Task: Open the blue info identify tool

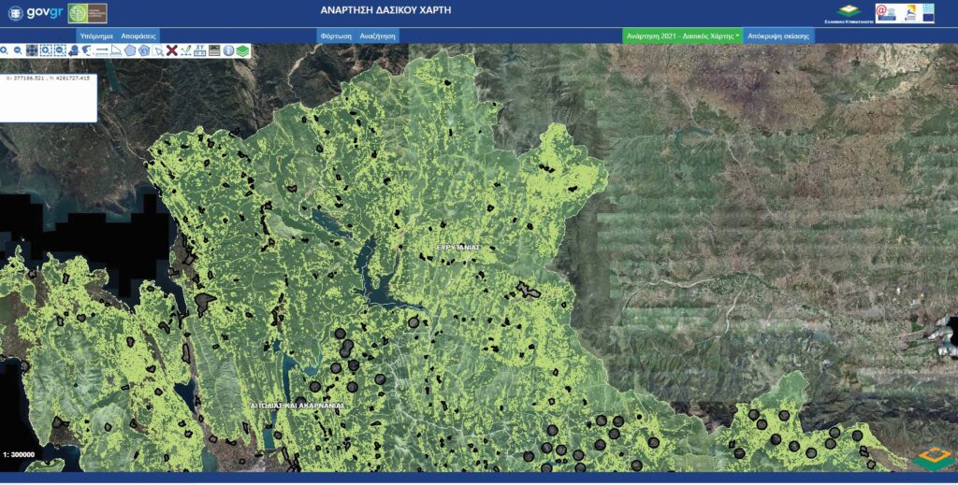Action: (x=228, y=50)
